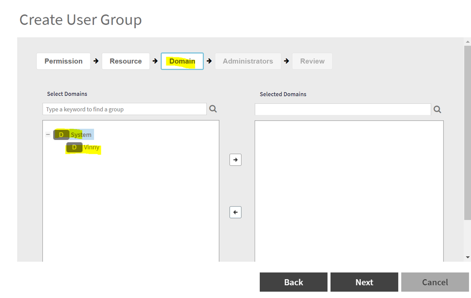Focus the keyword search field for groups
Viewport: 471px width, 298px height.
click(x=124, y=109)
